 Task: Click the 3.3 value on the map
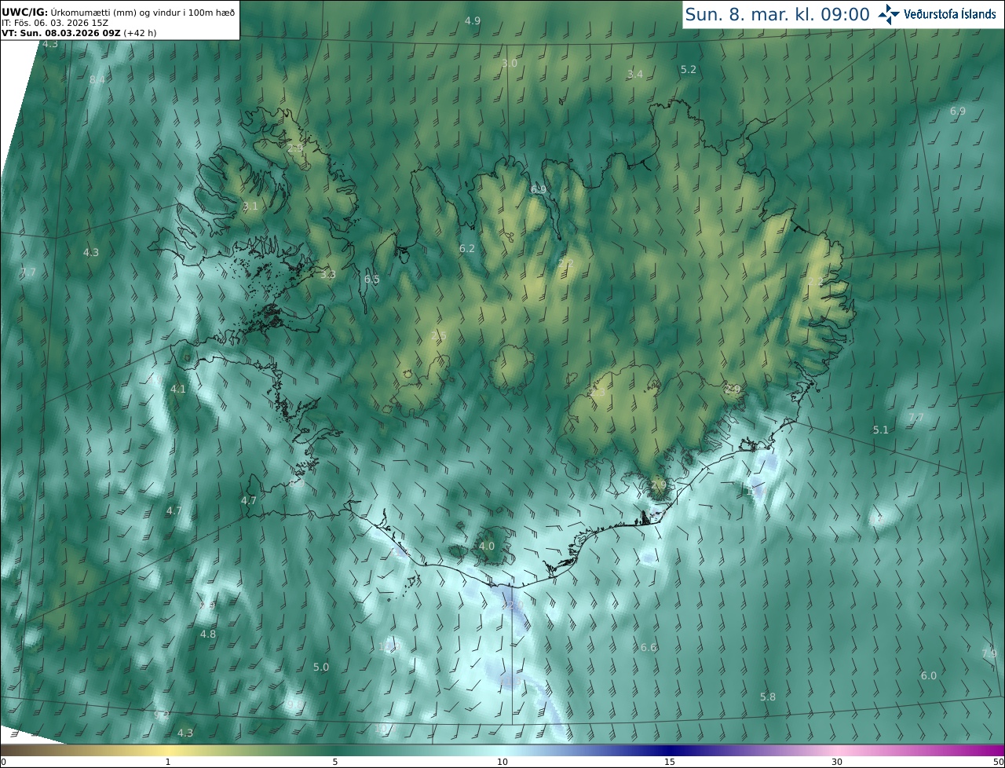(x=328, y=274)
